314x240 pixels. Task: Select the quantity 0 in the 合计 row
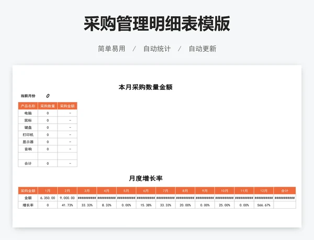[x=48, y=163]
